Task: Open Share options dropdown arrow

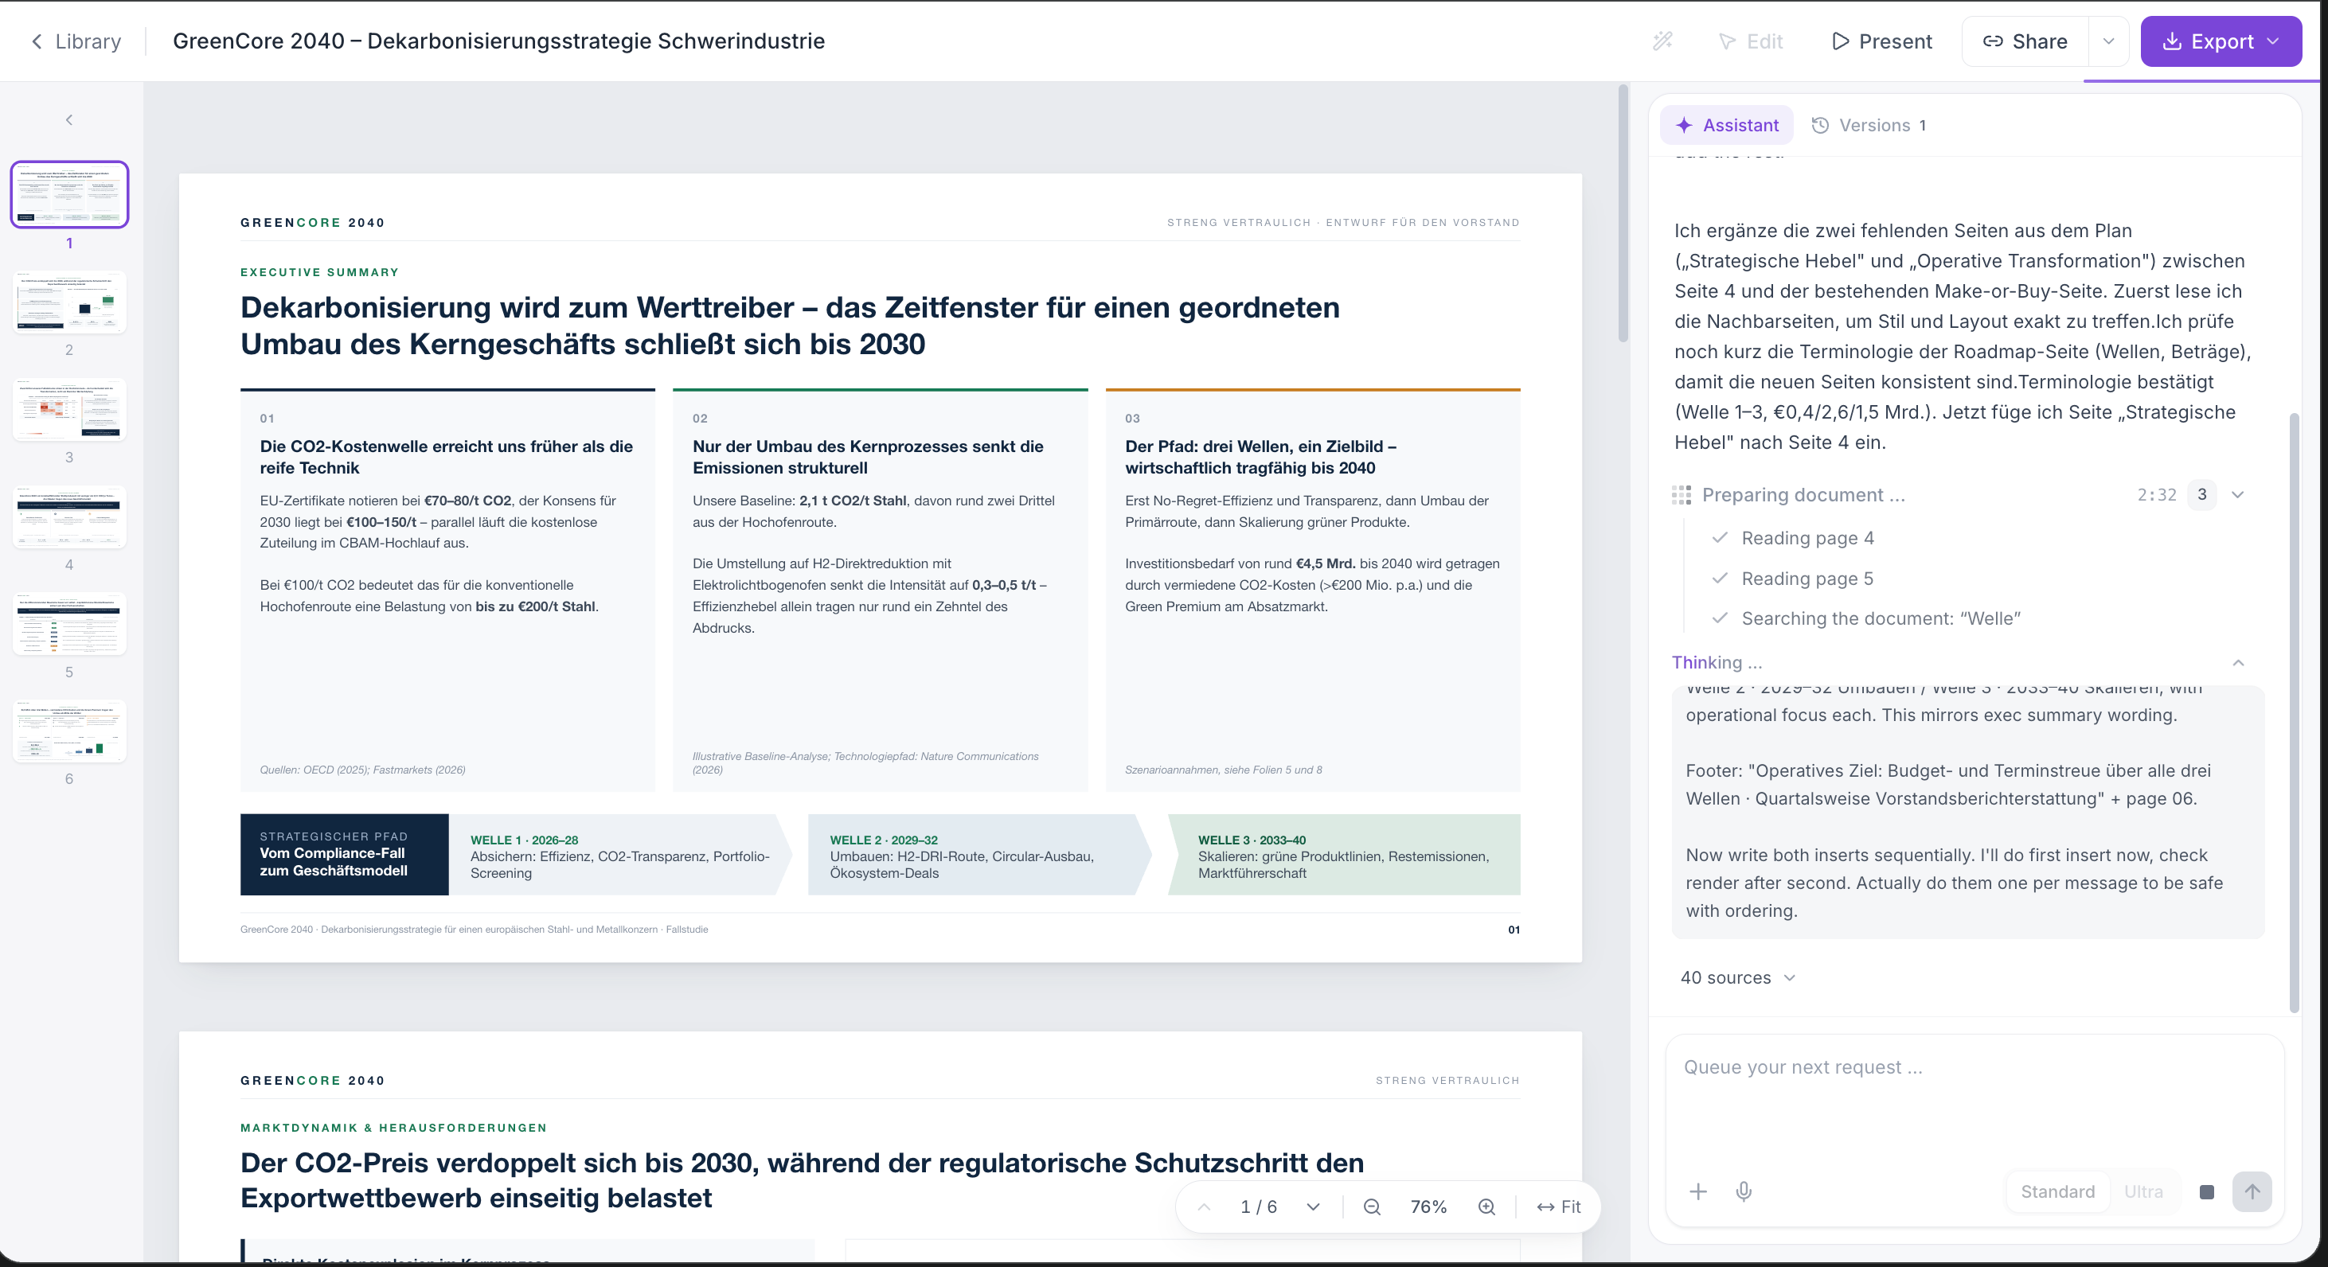Action: click(2108, 41)
